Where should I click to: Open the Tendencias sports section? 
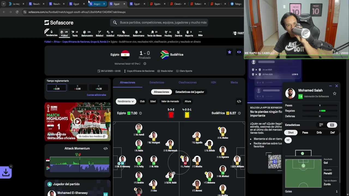(x=52, y=33)
